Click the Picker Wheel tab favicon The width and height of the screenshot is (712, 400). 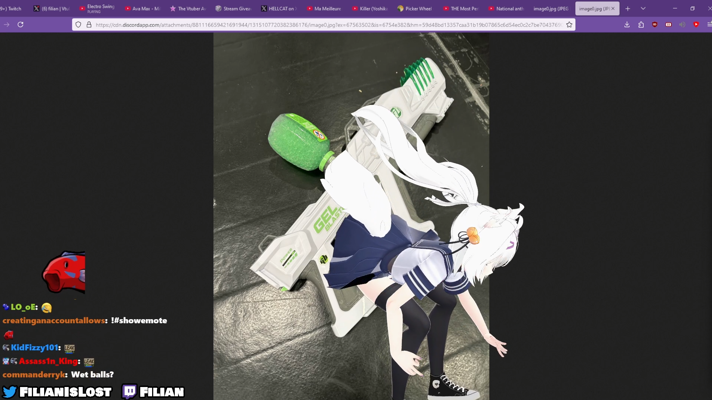click(x=400, y=9)
